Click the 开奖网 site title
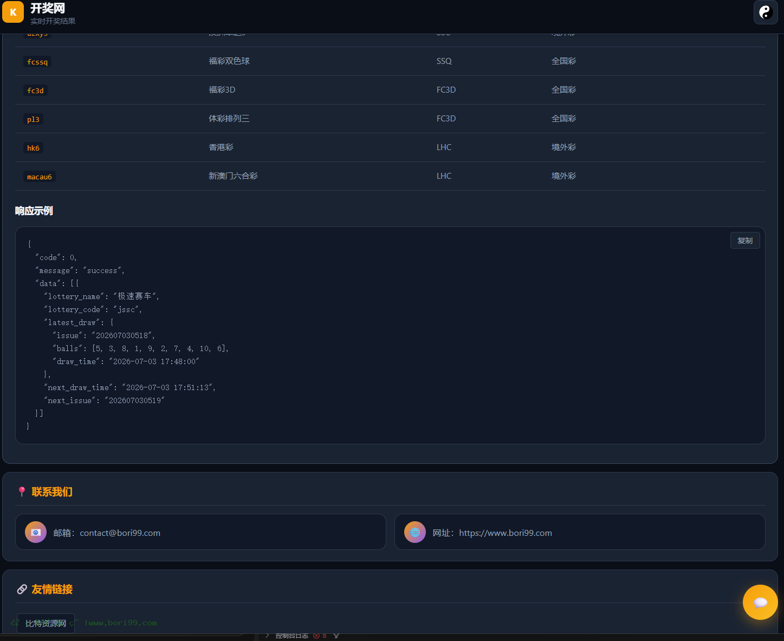Image resolution: width=784 pixels, height=641 pixels. (x=48, y=8)
